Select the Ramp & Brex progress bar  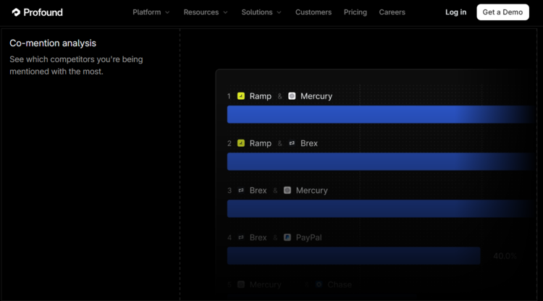click(380, 161)
